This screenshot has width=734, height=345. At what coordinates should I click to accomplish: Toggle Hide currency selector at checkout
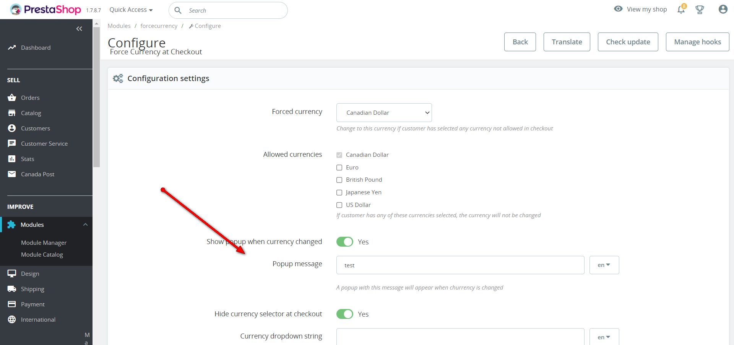point(345,314)
